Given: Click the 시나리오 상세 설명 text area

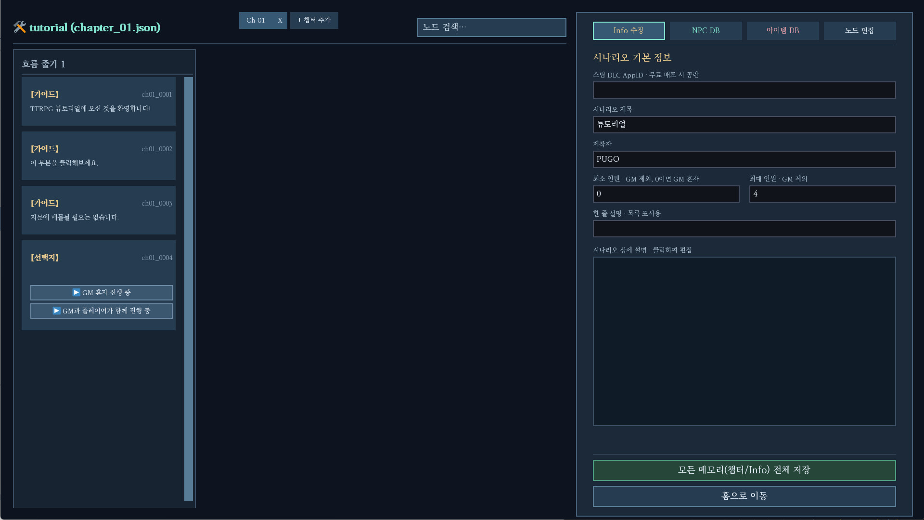Looking at the screenshot, I should 744,341.
